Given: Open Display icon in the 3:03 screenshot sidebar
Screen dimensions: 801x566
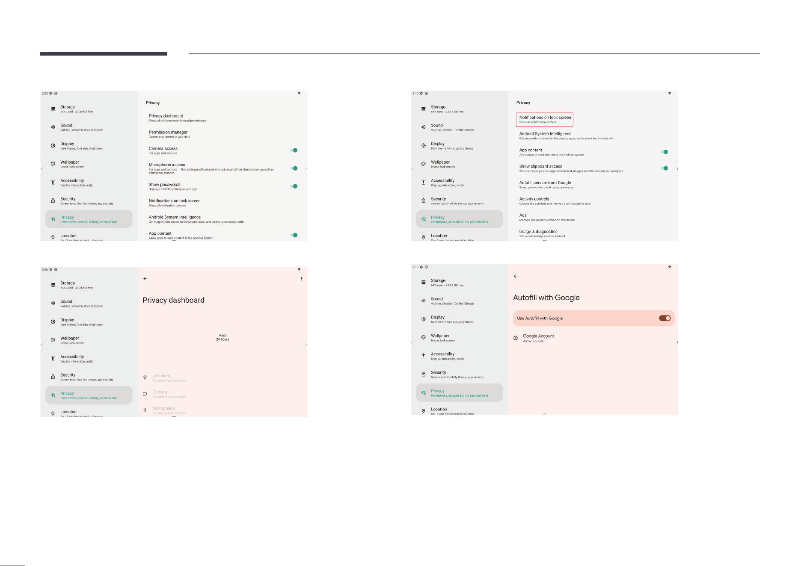Looking at the screenshot, I should tap(53, 146).
